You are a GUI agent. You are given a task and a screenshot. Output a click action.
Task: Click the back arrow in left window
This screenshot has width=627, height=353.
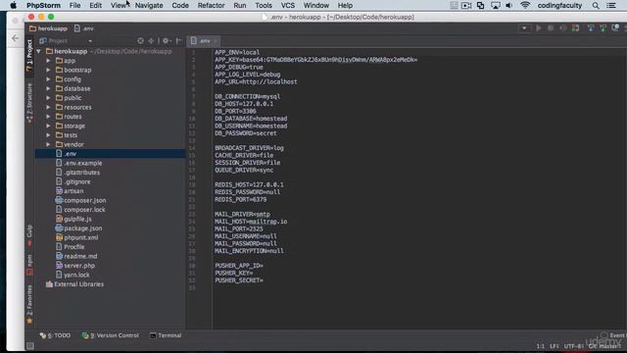coord(16,38)
